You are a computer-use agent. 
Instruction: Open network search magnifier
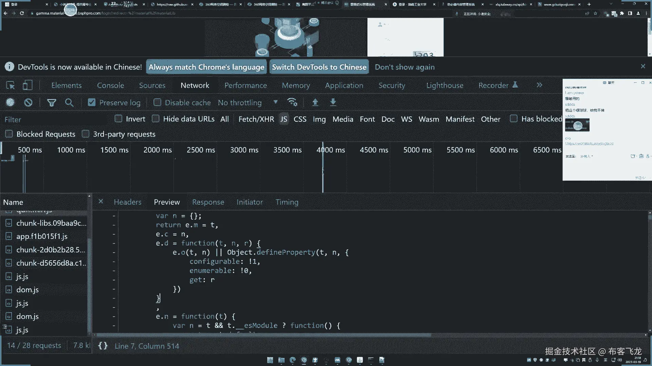point(69,102)
